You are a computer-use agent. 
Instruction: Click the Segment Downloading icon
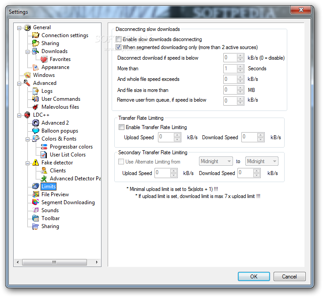tap(36, 202)
